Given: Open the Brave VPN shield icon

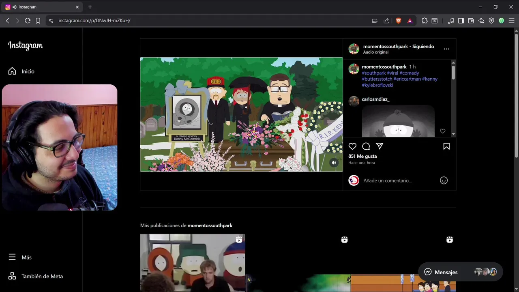Looking at the screenshot, I should click(491, 21).
